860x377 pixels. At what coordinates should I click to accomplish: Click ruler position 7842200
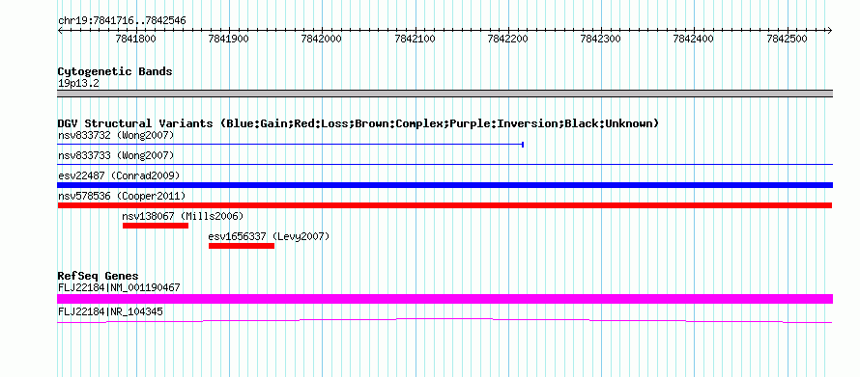[x=508, y=39]
